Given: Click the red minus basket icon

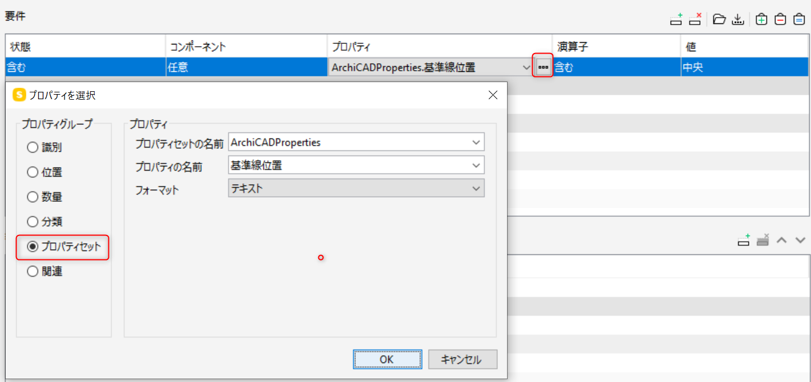Looking at the screenshot, I should (780, 20).
